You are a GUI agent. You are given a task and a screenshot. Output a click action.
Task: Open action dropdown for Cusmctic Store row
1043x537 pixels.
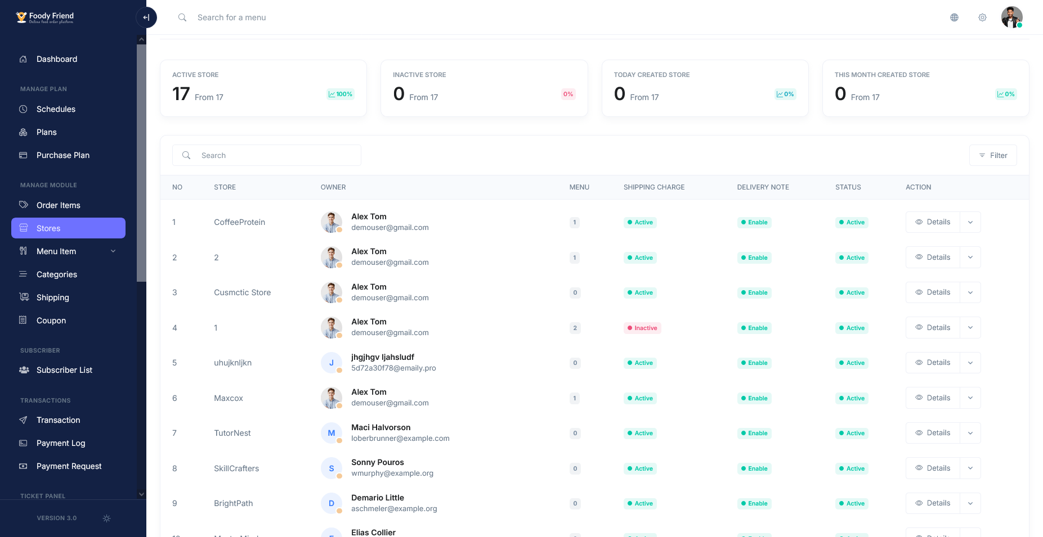970,292
